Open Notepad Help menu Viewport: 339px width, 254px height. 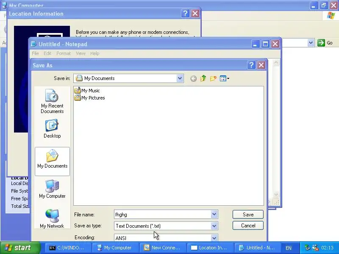94,53
